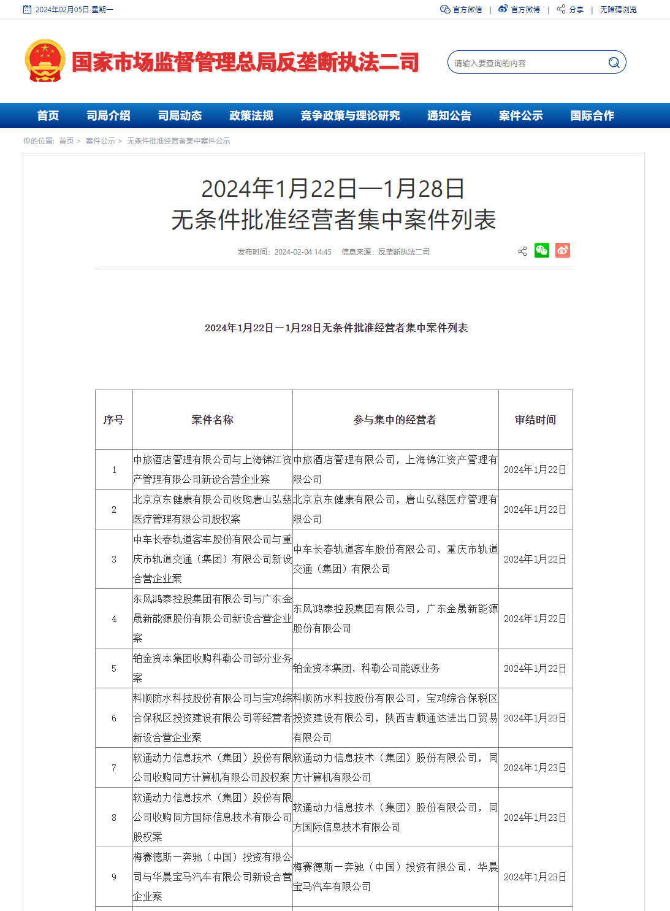Click the article share icon beside WeChat

pos(522,252)
